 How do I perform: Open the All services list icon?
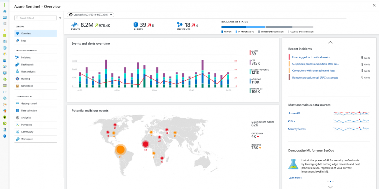[x=4, y=24]
